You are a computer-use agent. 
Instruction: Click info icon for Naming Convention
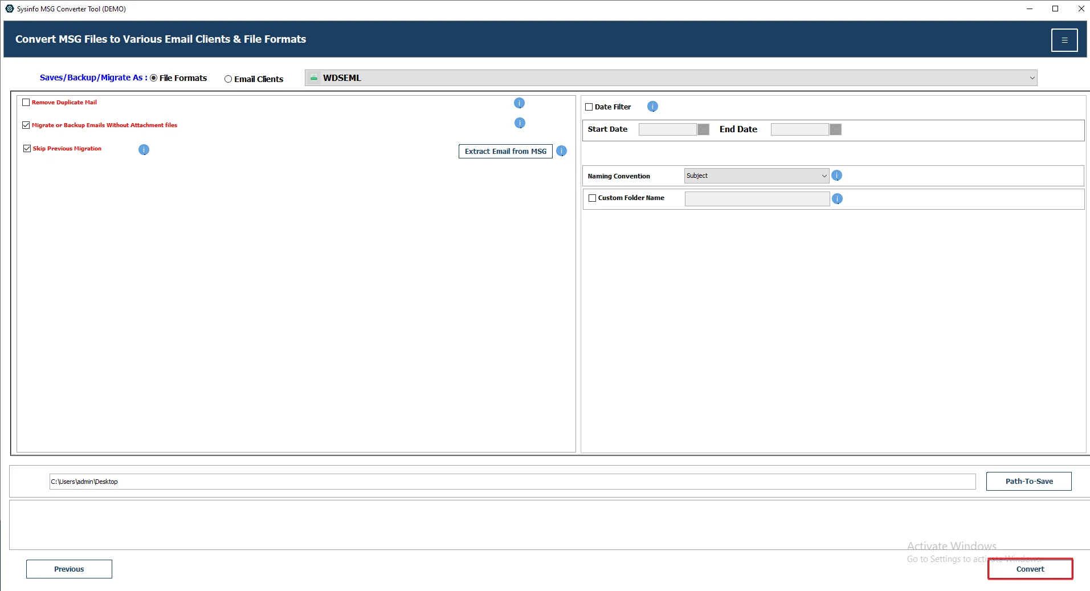(x=836, y=176)
